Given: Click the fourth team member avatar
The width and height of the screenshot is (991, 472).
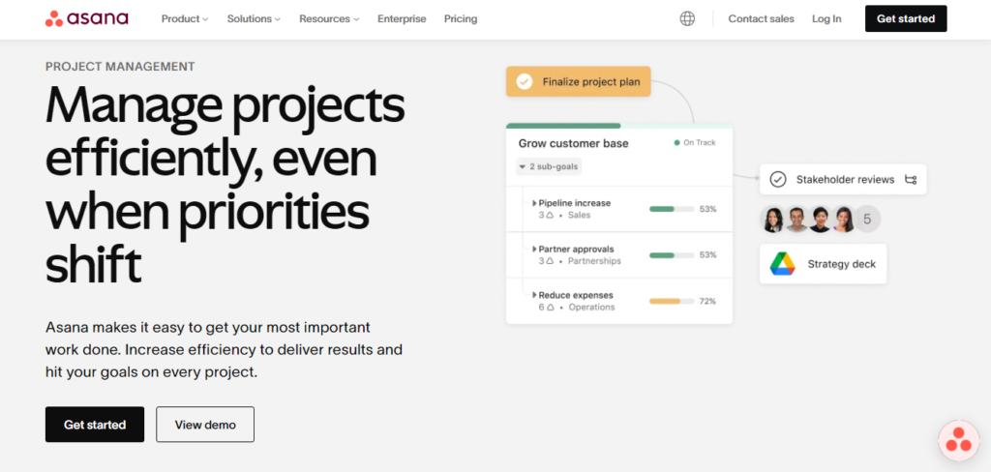Looking at the screenshot, I should pos(843,220).
